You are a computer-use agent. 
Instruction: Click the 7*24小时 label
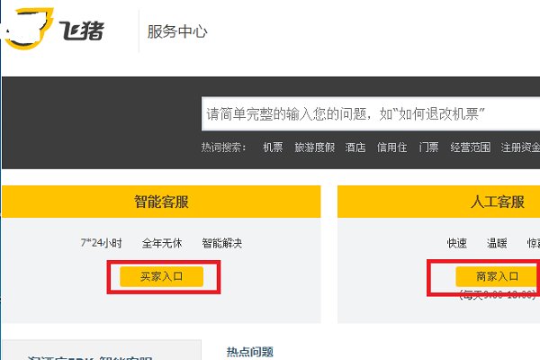coord(101,243)
